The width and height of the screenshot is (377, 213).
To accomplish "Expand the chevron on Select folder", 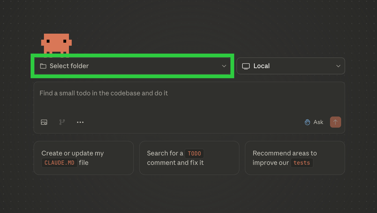I will click(224, 66).
